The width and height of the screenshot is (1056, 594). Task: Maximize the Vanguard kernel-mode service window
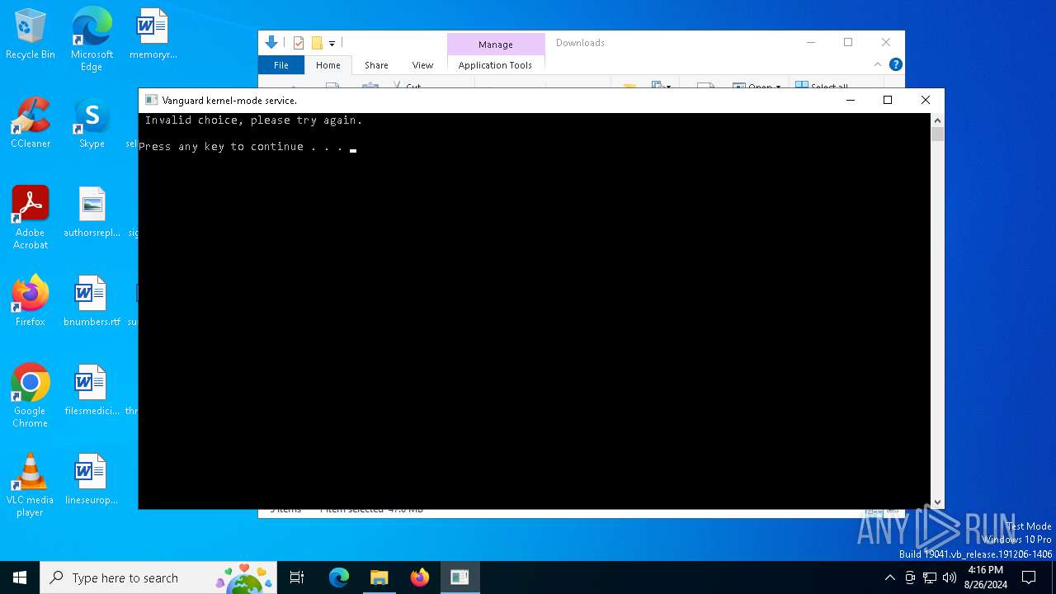(x=888, y=100)
